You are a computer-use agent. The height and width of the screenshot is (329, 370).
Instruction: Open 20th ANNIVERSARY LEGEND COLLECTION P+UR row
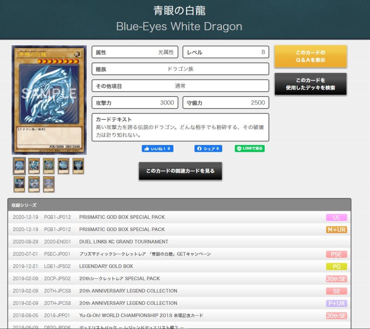[x=179, y=303]
